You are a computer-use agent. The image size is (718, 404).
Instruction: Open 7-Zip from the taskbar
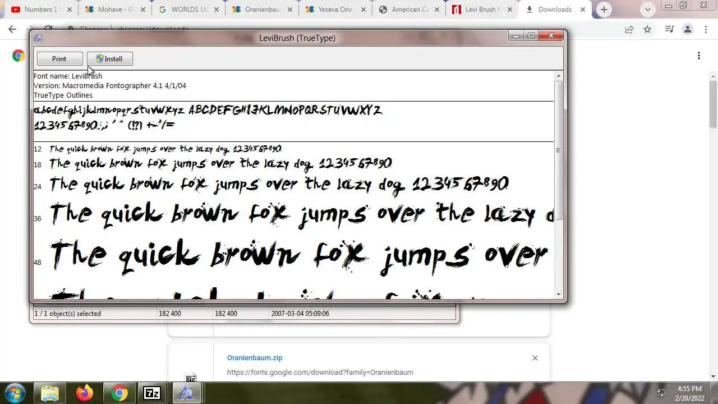coord(152,393)
